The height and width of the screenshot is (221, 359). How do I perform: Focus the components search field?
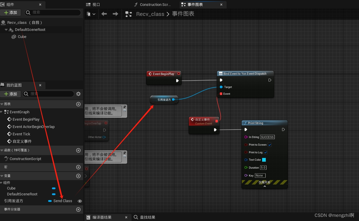(x=53, y=12)
